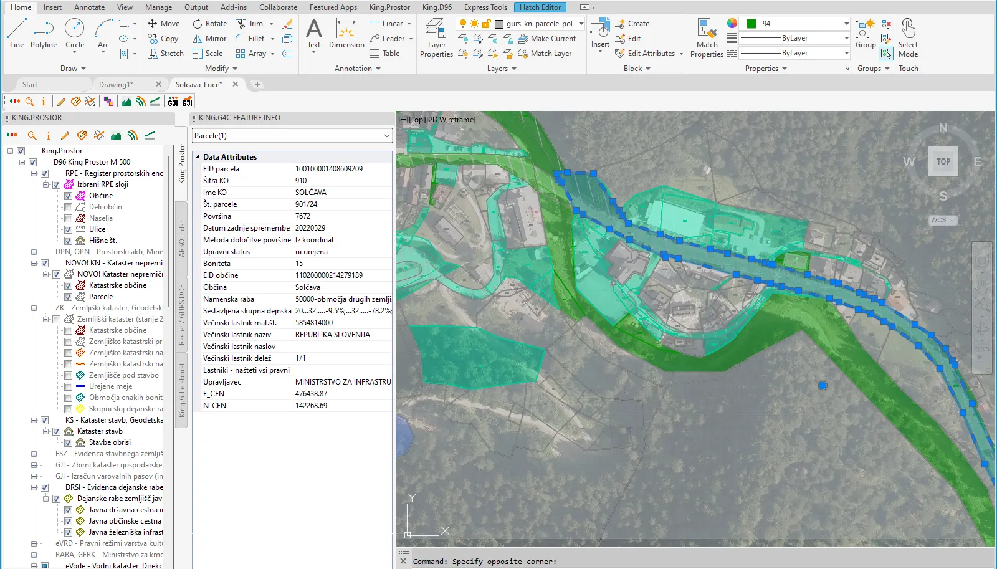Click the Rotate modify tool

point(209,24)
